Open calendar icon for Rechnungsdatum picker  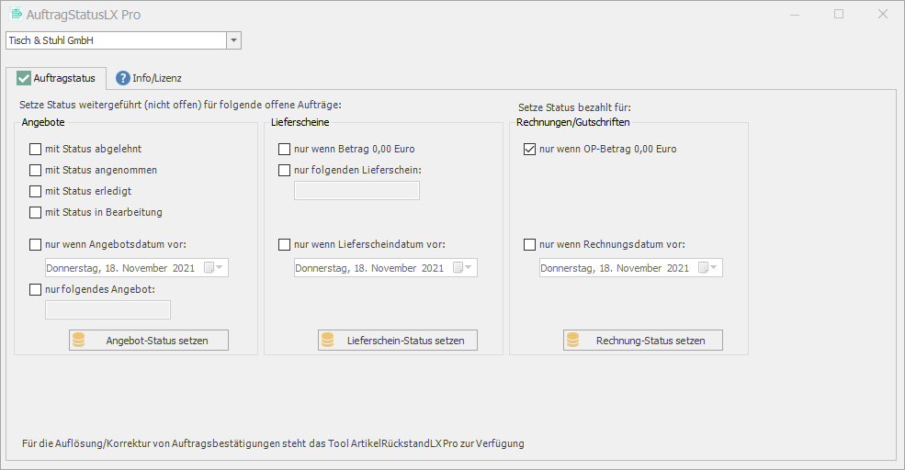(705, 268)
